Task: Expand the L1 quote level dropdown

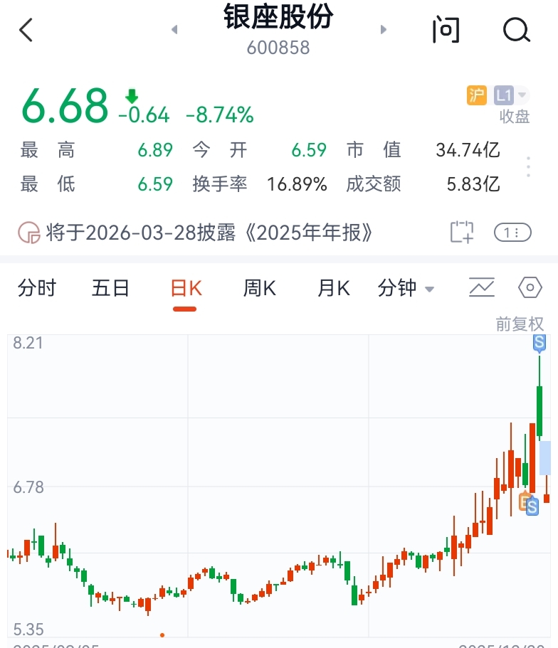Action: [510, 95]
